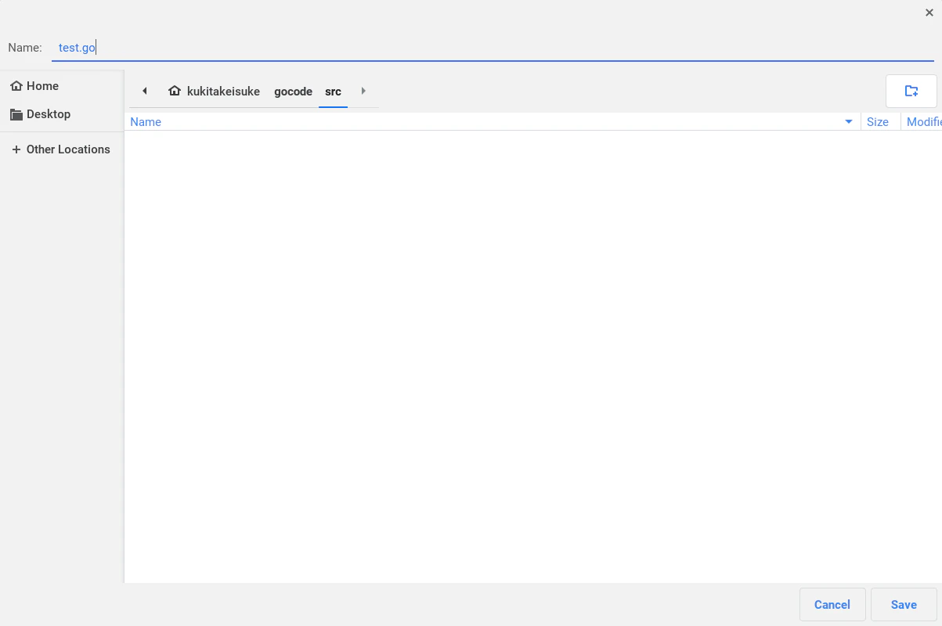Save the file test.go
This screenshot has height=626, width=942.
[904, 605]
